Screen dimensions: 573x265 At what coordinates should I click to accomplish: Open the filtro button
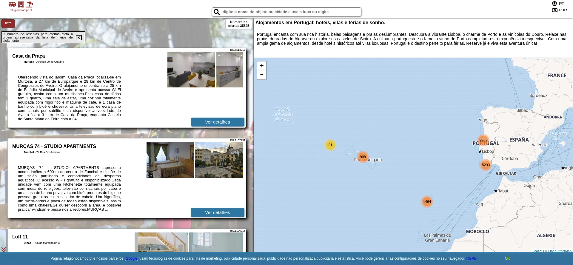click(8, 23)
